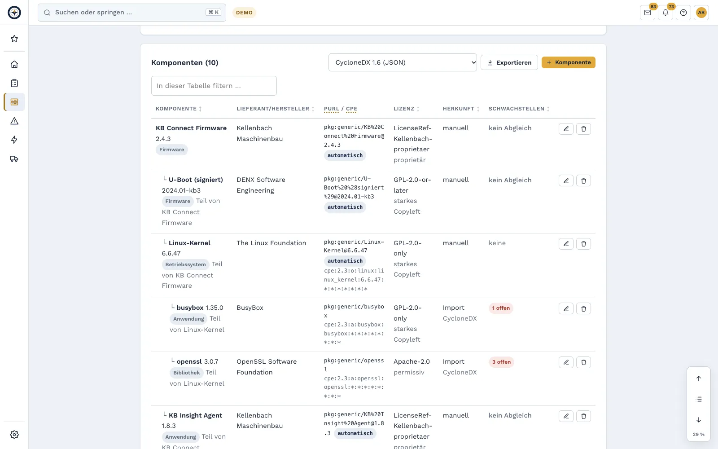Click the DEMO badge
Viewport: 718px width, 449px height.
point(244,13)
